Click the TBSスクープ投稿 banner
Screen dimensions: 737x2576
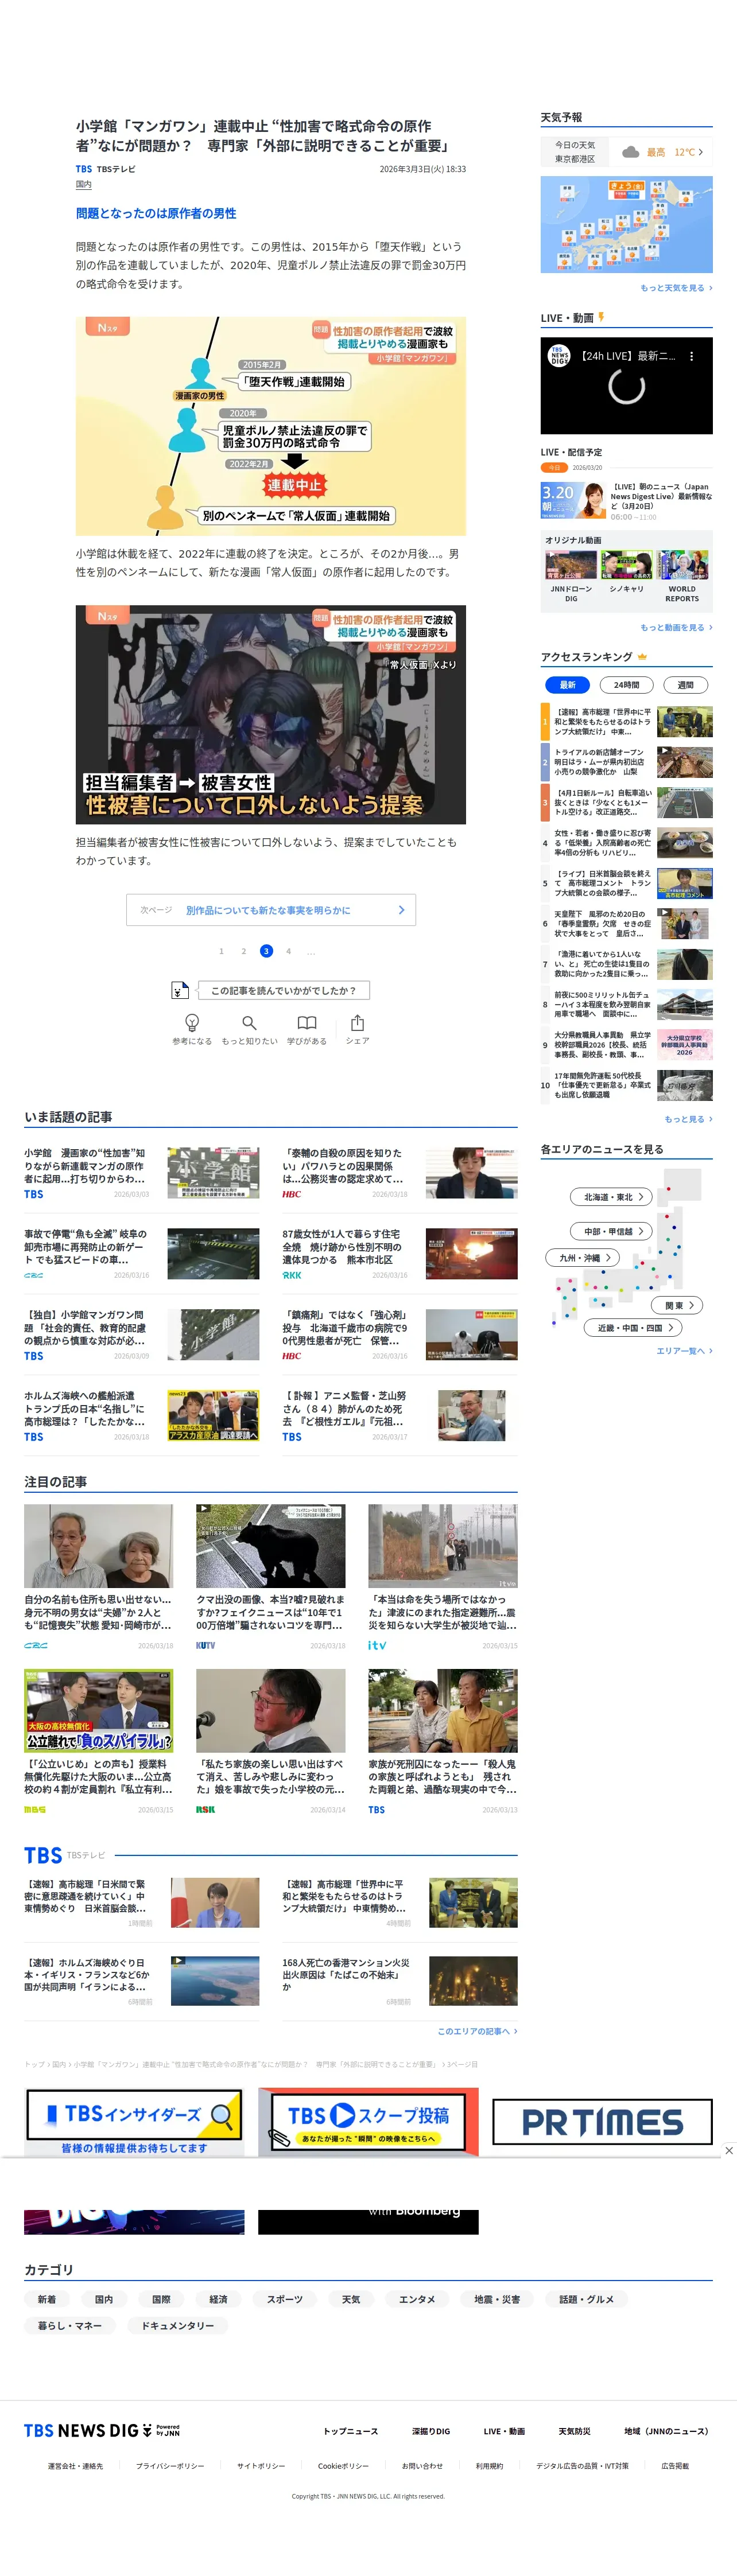[368, 2121]
